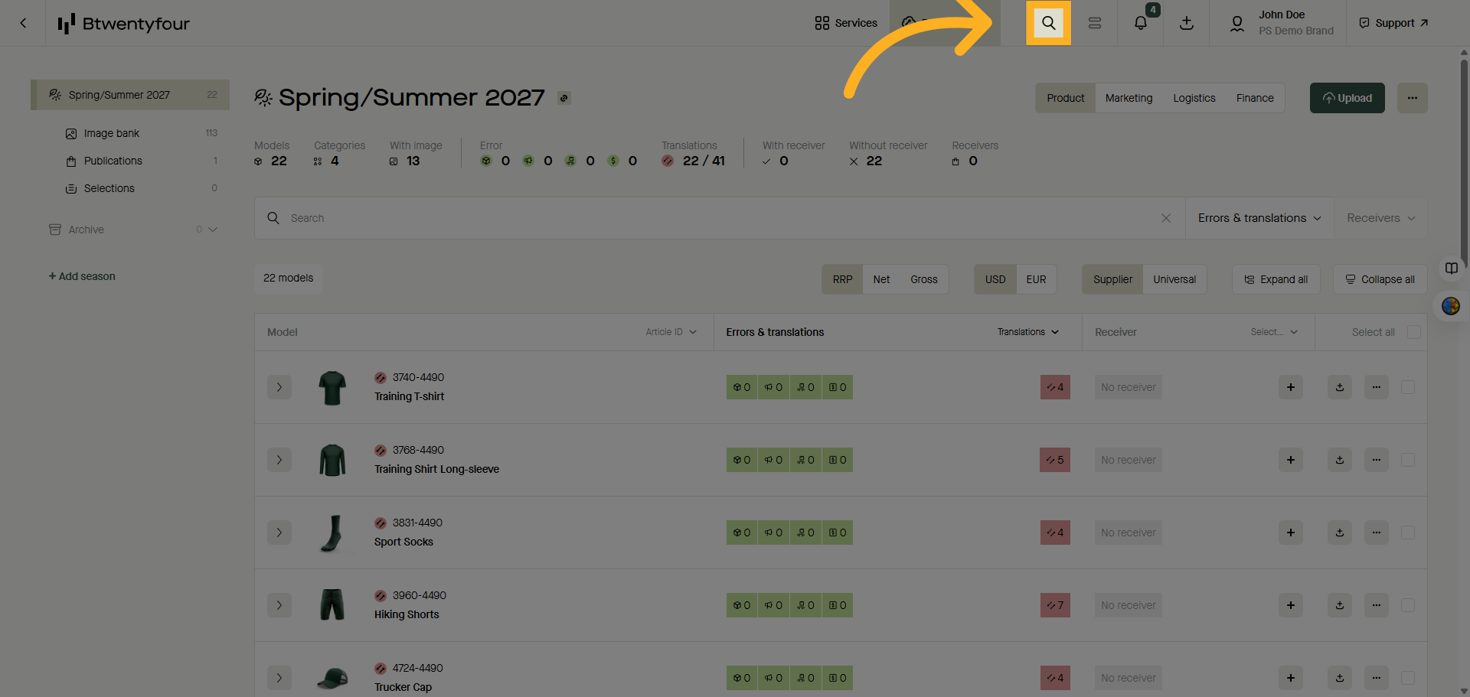The height and width of the screenshot is (697, 1470).
Task: Open the Errors & translations filter dropdown
Action: pyautogui.click(x=1259, y=218)
